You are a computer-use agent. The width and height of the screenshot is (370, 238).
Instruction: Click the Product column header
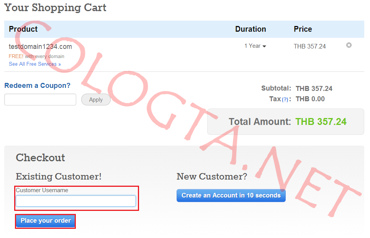[23, 29]
